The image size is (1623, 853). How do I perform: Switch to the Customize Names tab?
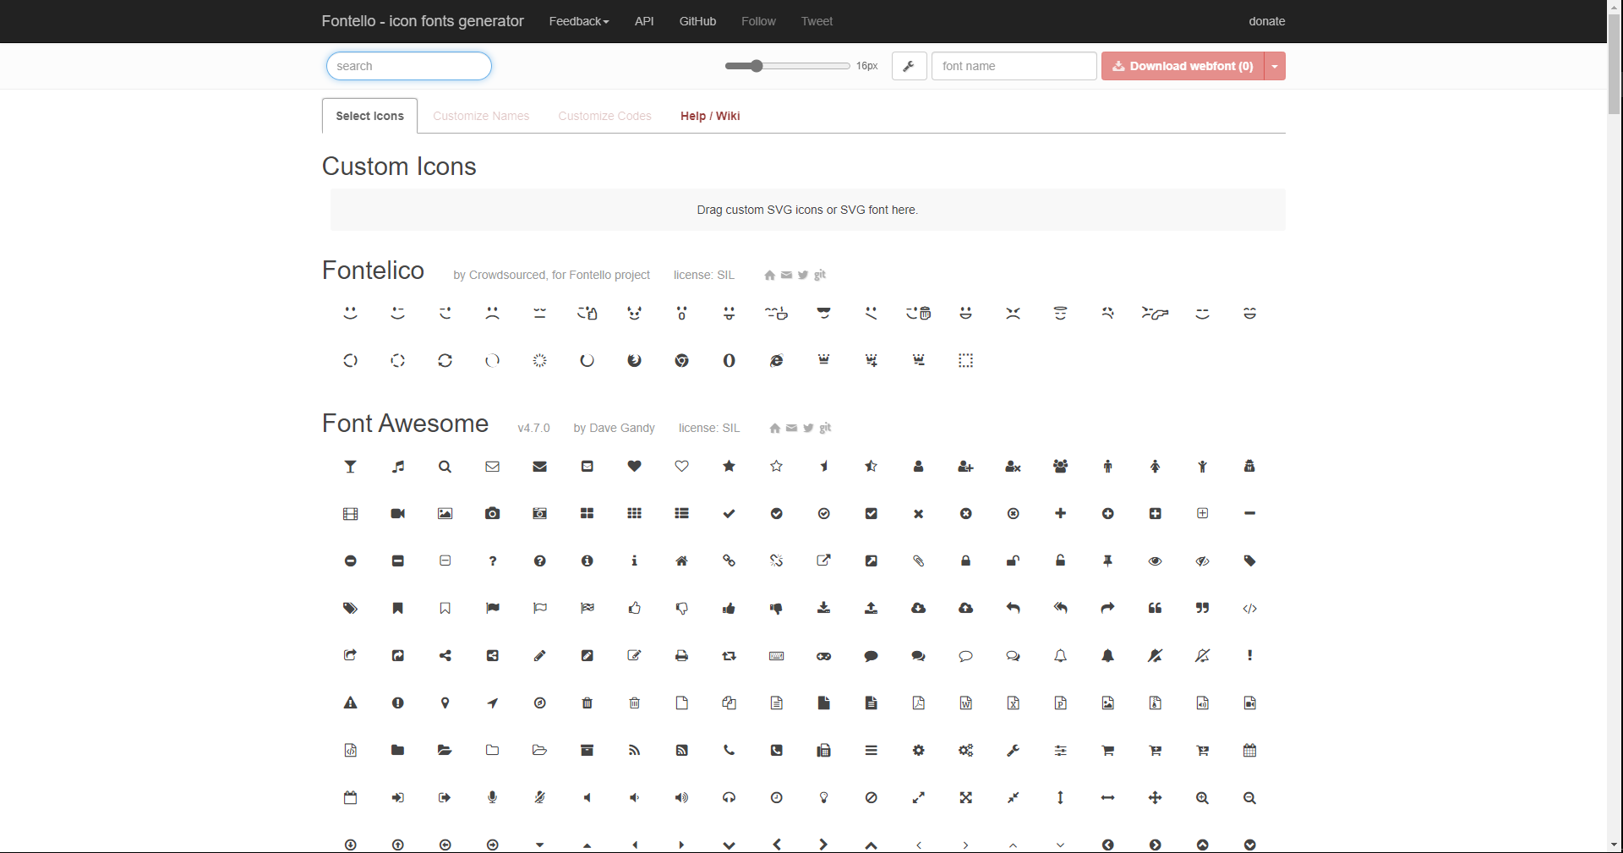coord(481,116)
